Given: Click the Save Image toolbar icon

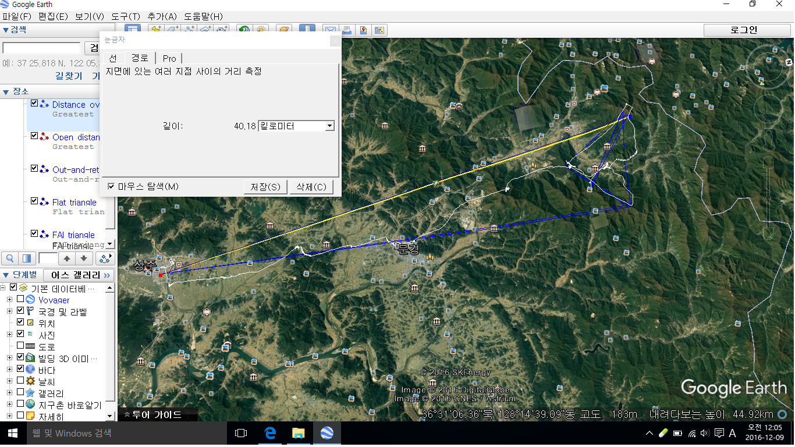Looking at the screenshot, I should [363, 30].
